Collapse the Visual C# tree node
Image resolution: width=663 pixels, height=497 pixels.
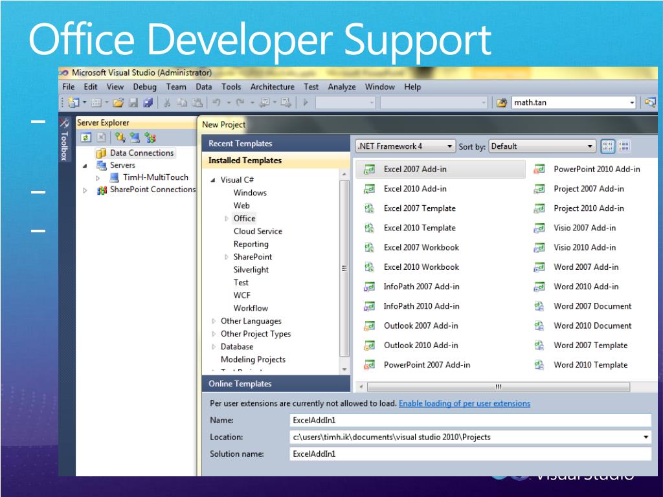point(213,180)
